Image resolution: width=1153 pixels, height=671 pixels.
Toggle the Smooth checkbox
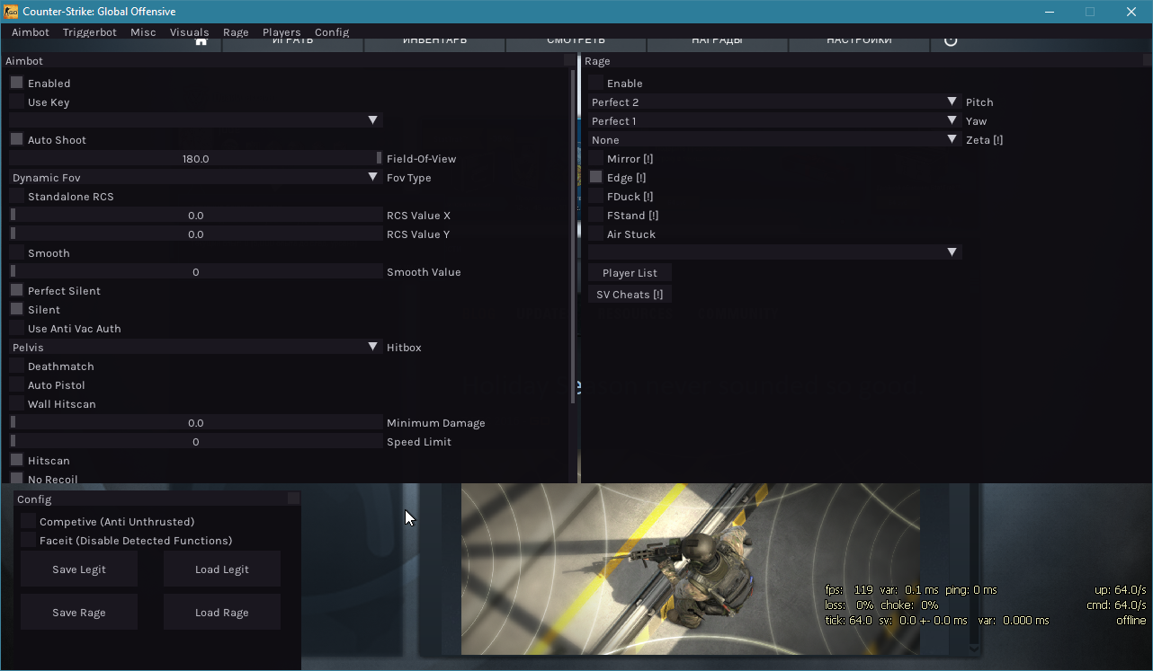[x=16, y=252]
